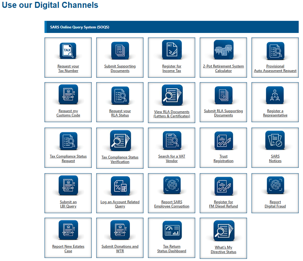Click the Report Digital Fraud fingerprint icon
The height and width of the screenshot is (261, 303).
[275, 185]
